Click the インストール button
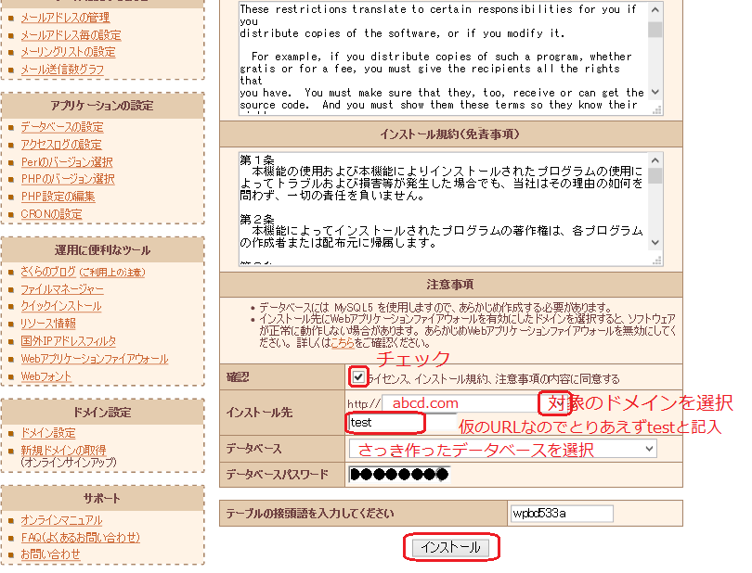 (x=451, y=547)
